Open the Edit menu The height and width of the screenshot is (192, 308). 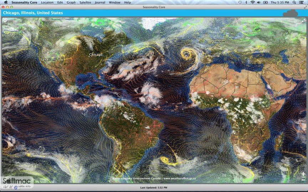pos(60,2)
